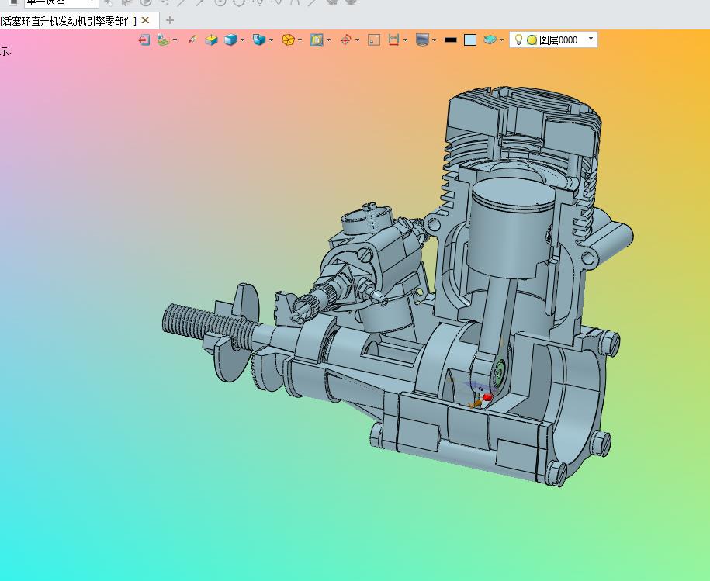710x581 pixels.
Task: Click the yellow-topped box icon
Action: (x=211, y=40)
